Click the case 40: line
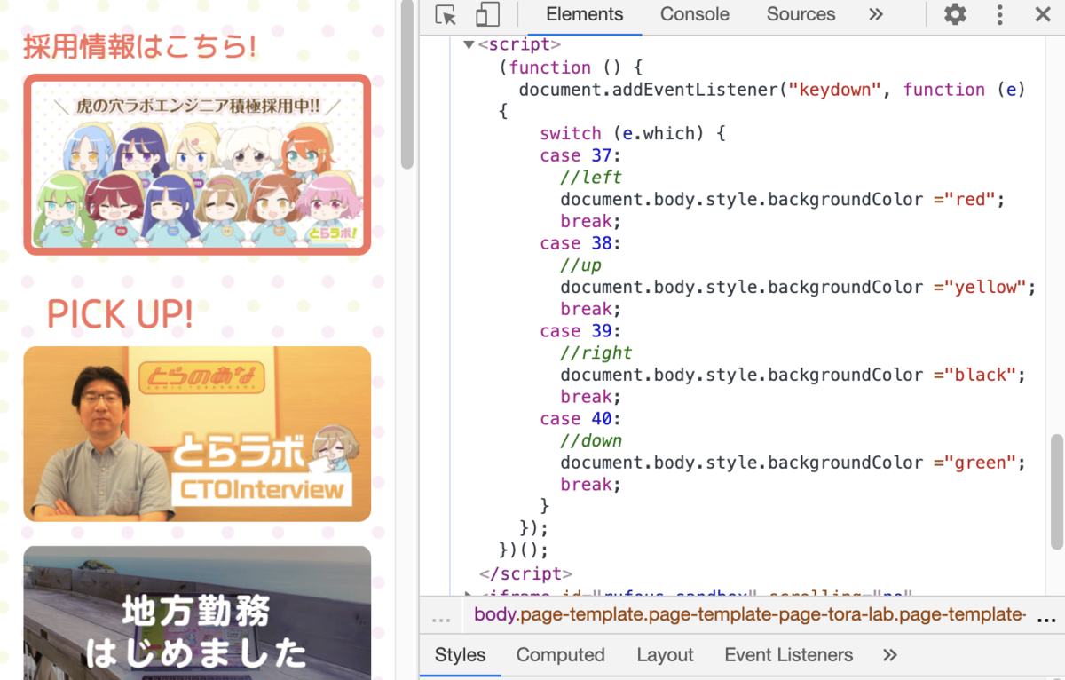This screenshot has height=680, width=1065. tap(581, 419)
